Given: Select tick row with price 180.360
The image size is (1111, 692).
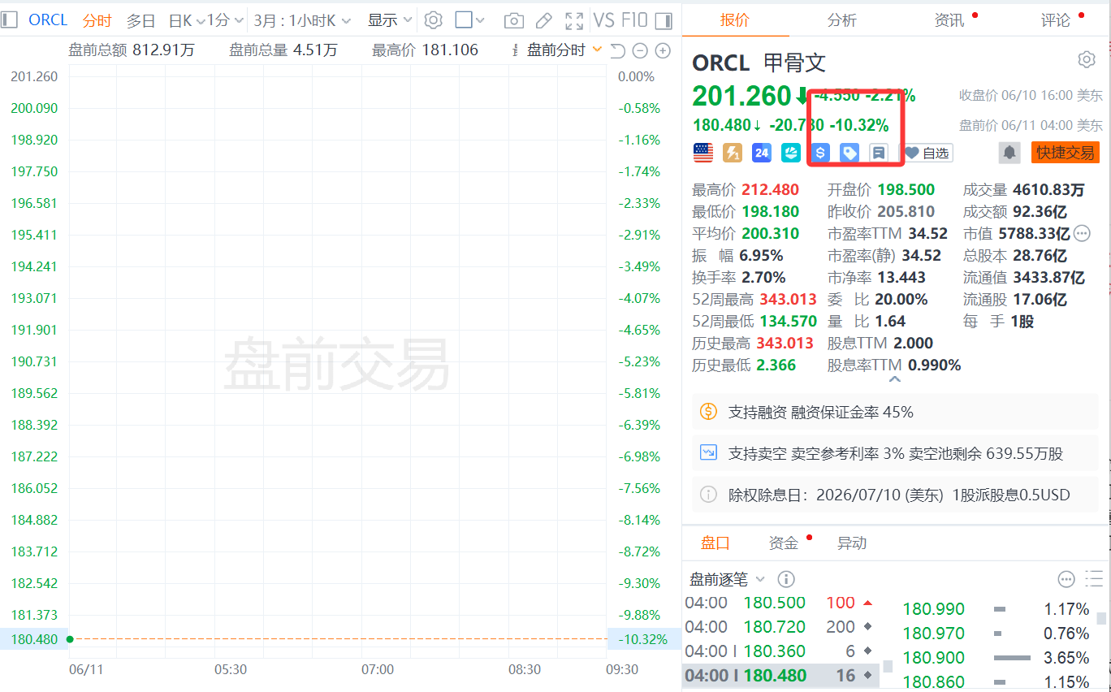Looking at the screenshot, I should pos(780,651).
